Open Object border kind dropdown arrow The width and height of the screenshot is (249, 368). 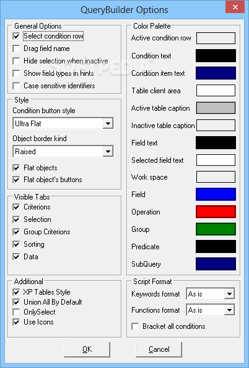tap(108, 152)
